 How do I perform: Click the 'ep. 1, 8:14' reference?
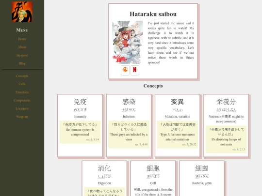pos(93,139)
